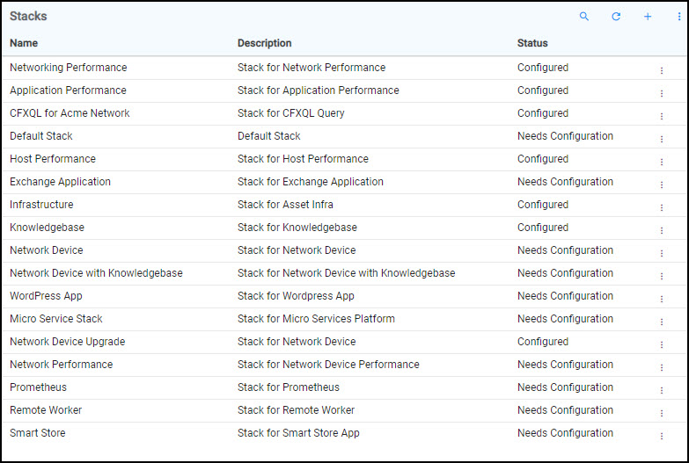Open row actions for Infrastructure stack
Image resolution: width=689 pixels, height=463 pixels.
661,207
